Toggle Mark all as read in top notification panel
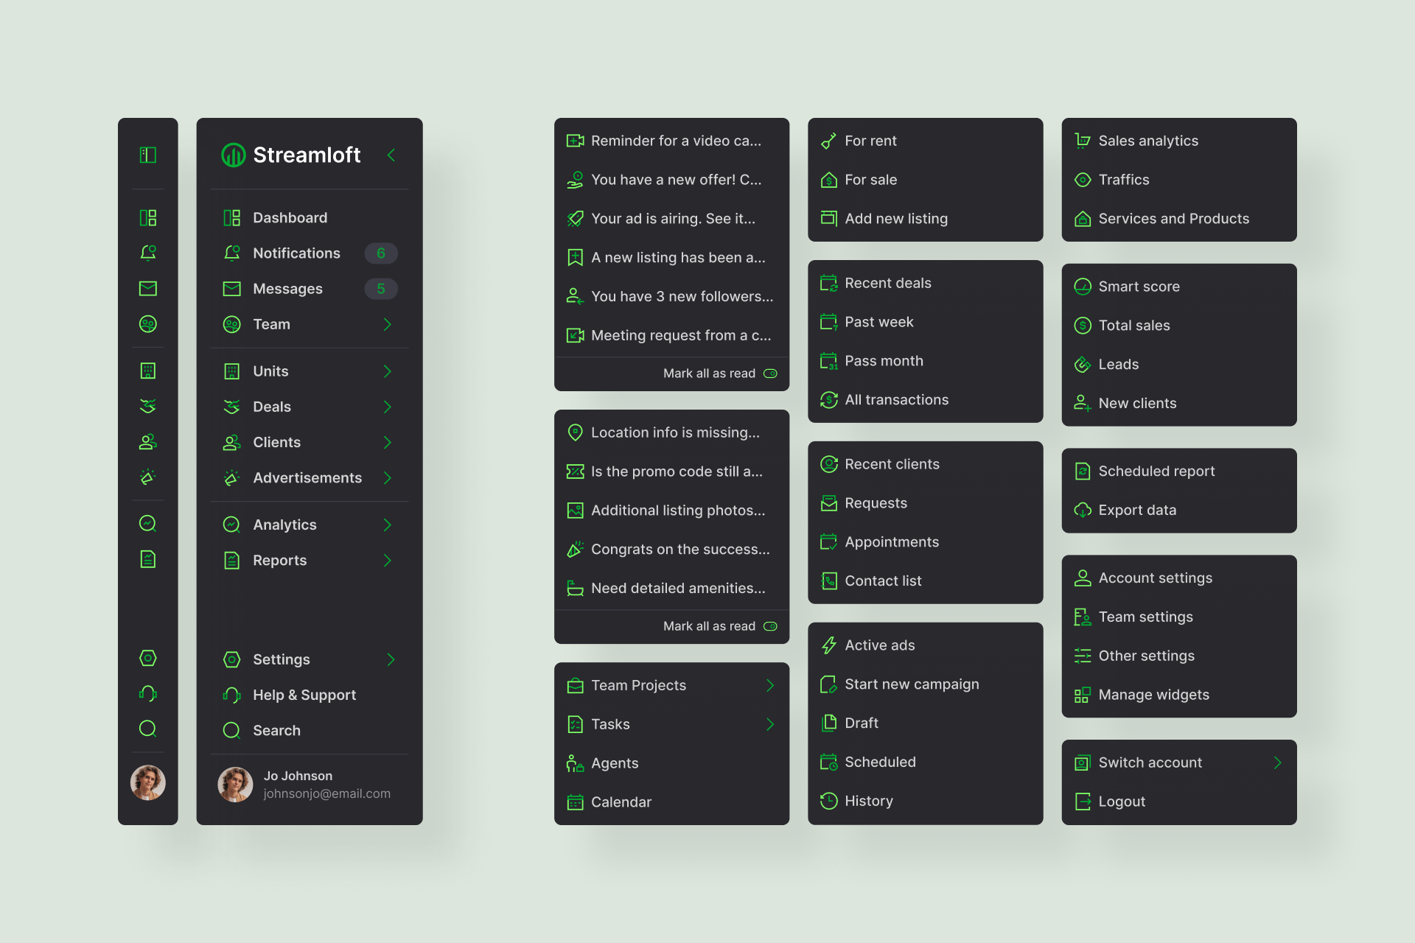This screenshot has height=943, width=1415. (x=770, y=374)
